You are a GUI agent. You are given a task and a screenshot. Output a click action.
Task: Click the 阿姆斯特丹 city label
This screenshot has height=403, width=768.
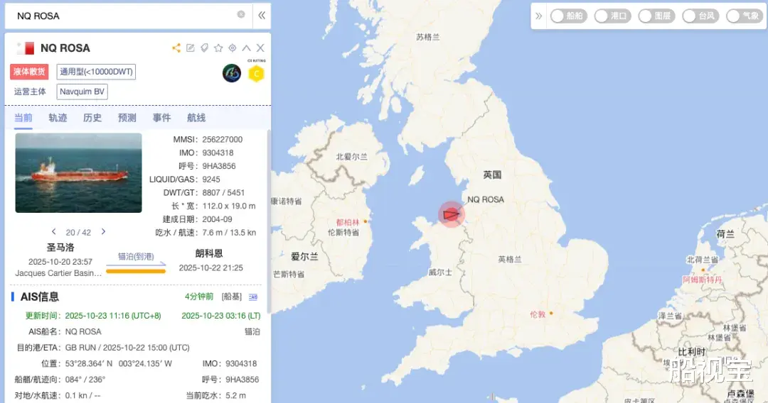tap(702, 280)
